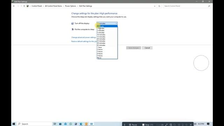Select 1 hour option

coord(107,47)
